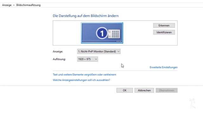Select Bildschirmauflösung in breadcrumb path

pyautogui.click(x=28, y=5)
